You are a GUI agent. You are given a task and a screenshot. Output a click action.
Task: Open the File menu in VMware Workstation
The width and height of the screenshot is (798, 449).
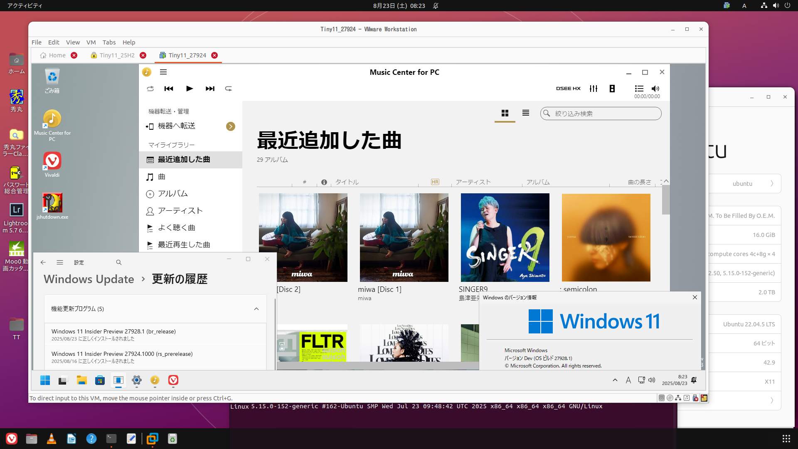tap(37, 42)
